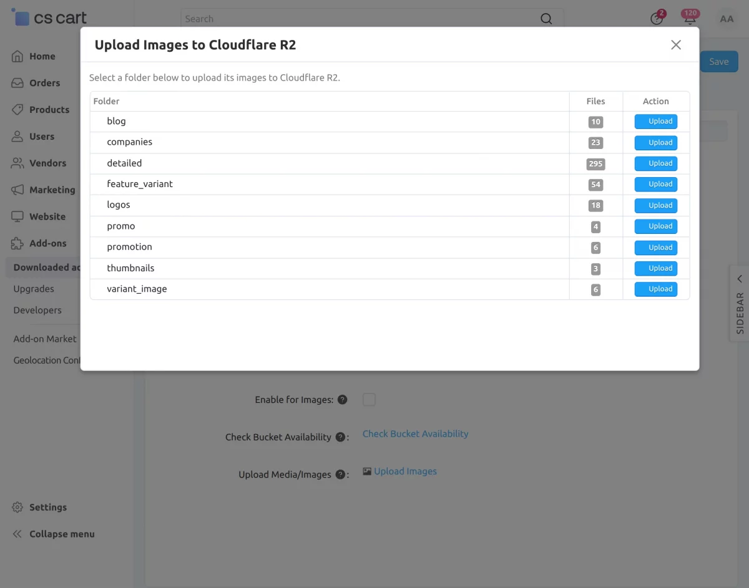
Task: Open the quick-start icon with badge 2
Action: pyautogui.click(x=657, y=18)
